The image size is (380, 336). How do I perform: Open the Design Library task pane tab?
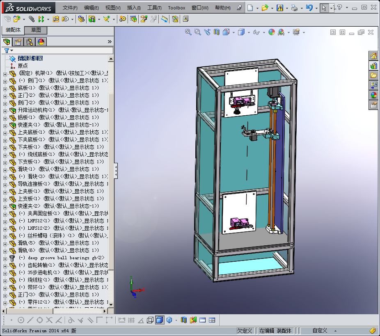click(x=374, y=66)
